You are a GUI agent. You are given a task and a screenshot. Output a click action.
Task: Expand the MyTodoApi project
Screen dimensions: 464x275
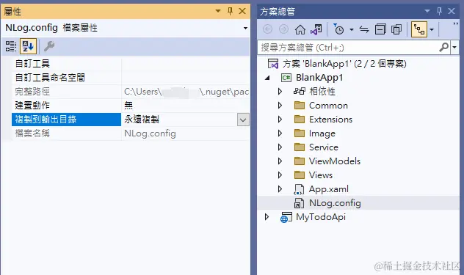click(267, 217)
